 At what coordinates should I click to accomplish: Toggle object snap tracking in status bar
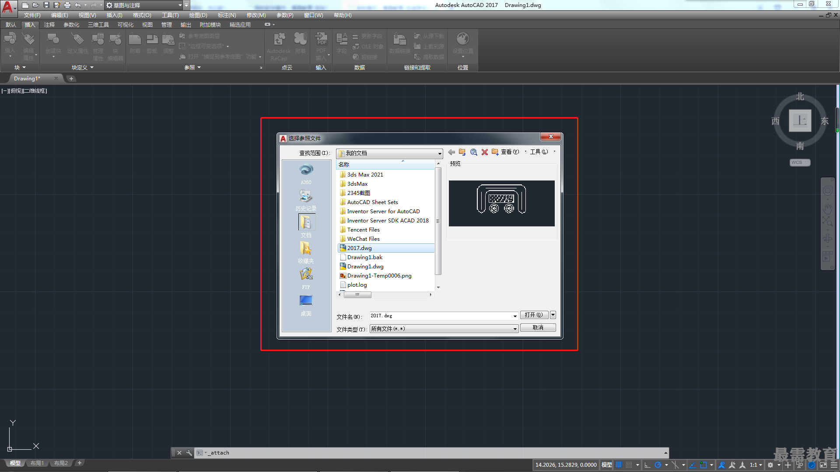click(693, 465)
